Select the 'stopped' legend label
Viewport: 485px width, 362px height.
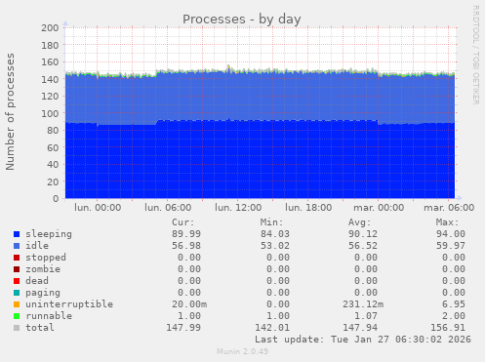46,258
